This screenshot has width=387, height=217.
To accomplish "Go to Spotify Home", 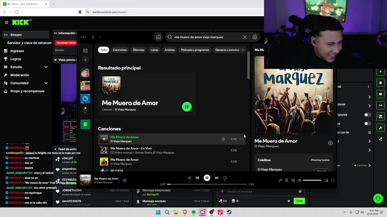I will click(158, 37).
